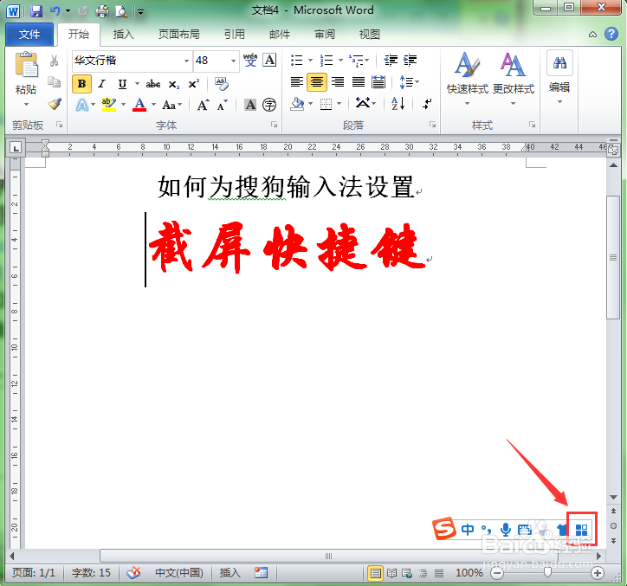This screenshot has height=586, width=627.
Task: Click the 编辑 Editing button
Action: pyautogui.click(x=559, y=78)
